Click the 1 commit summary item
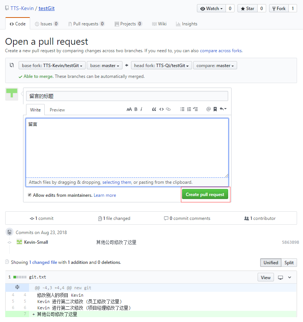 click(x=42, y=218)
